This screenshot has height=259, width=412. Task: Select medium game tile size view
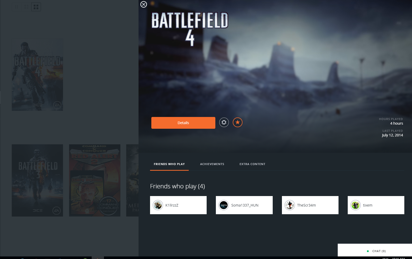[26, 7]
